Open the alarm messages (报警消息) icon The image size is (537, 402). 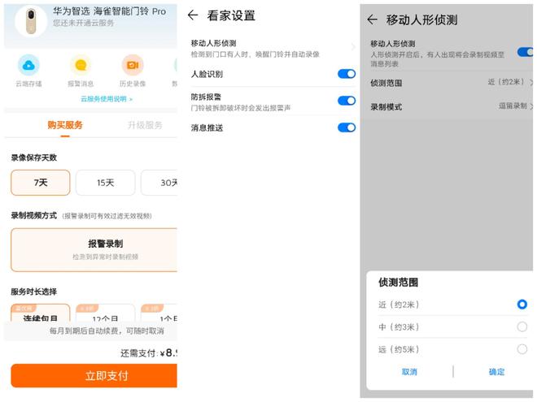pyautogui.click(x=81, y=65)
